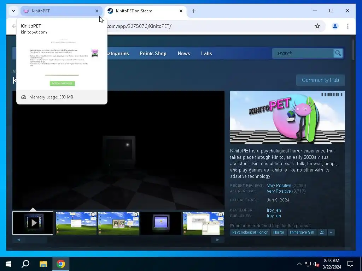Click the main trailer video area
This screenshot has height=271, width=362.
[x=118, y=150]
